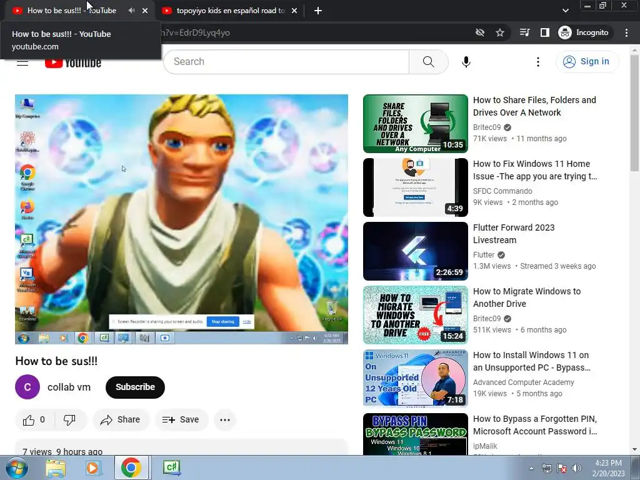Open the Incognito profile indicator
Viewport: 640px width, 480px height.
584,32
